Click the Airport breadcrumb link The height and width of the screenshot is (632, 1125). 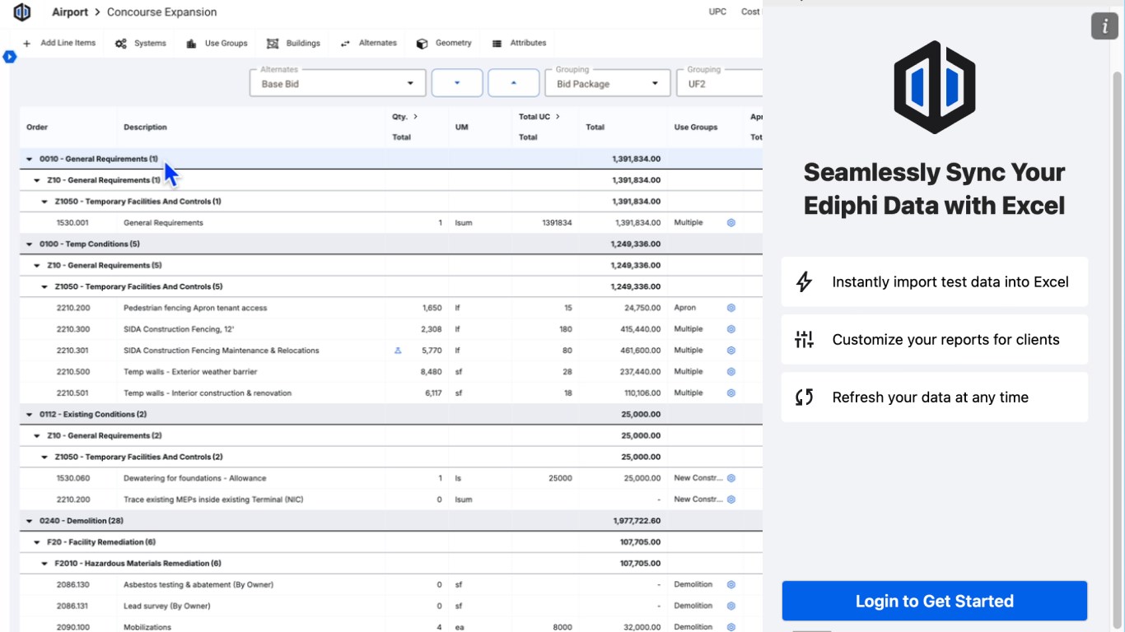click(x=70, y=12)
